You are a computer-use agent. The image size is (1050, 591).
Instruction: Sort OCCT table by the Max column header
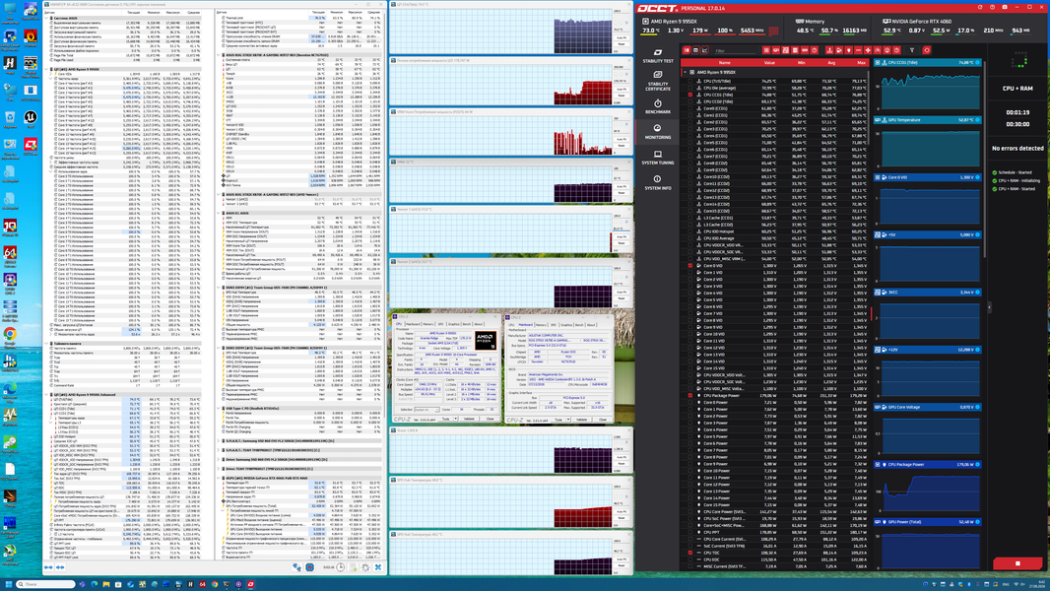[x=861, y=62]
